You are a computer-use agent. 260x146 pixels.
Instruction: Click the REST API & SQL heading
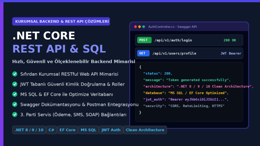59,49
